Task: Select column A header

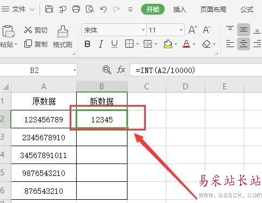Action: click(44, 87)
